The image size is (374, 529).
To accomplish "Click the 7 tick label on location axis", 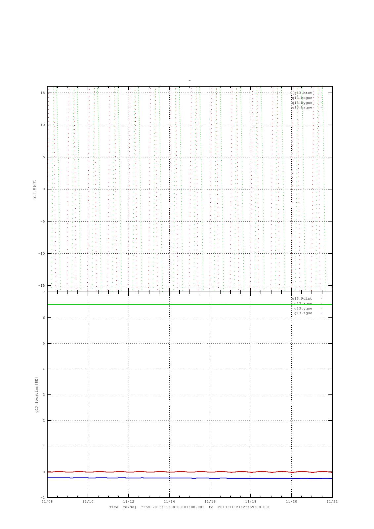I will point(43,292).
